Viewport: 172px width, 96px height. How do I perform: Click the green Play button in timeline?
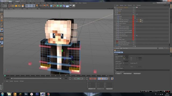[78, 78]
